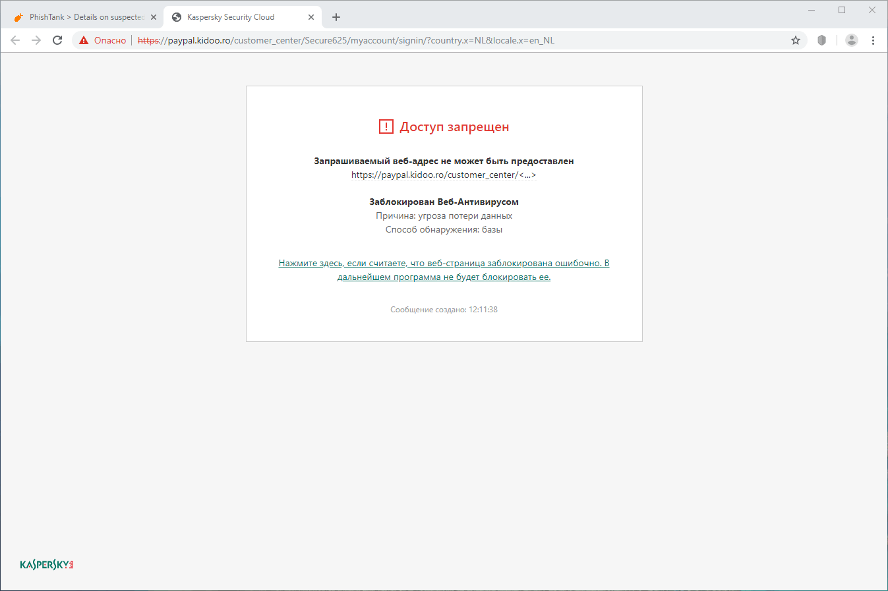The image size is (888, 591).
Task: Open a new tab with the plus button
Action: coord(336,17)
